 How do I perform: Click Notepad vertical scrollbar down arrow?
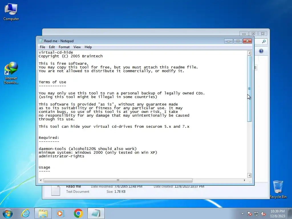(x=249, y=175)
